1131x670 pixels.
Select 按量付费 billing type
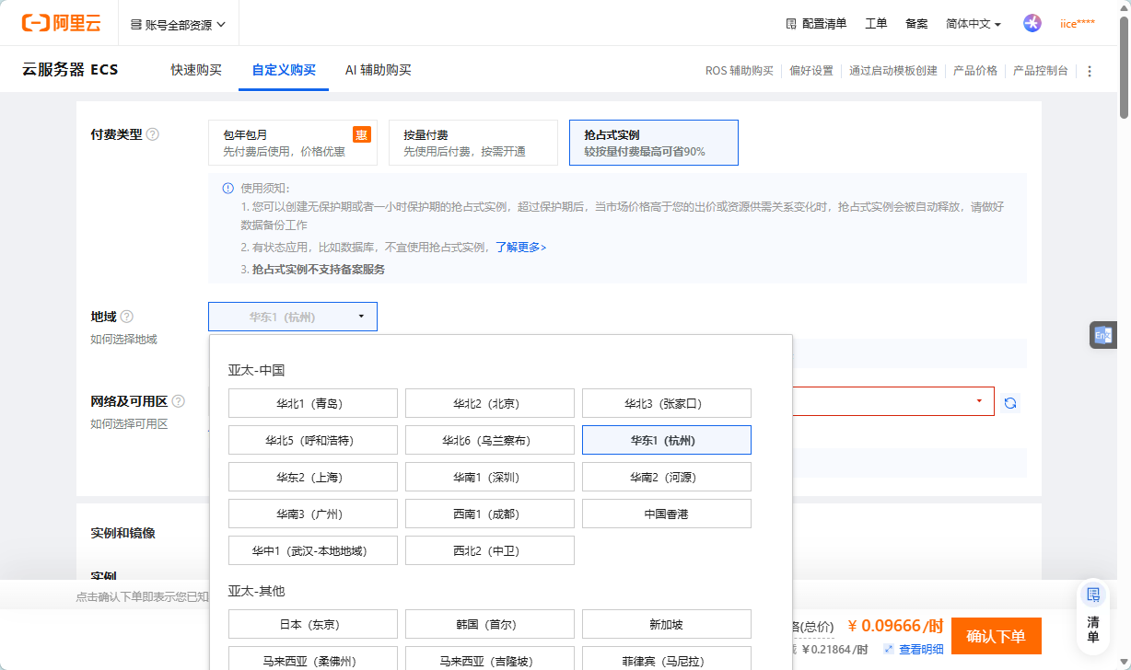[x=473, y=143]
